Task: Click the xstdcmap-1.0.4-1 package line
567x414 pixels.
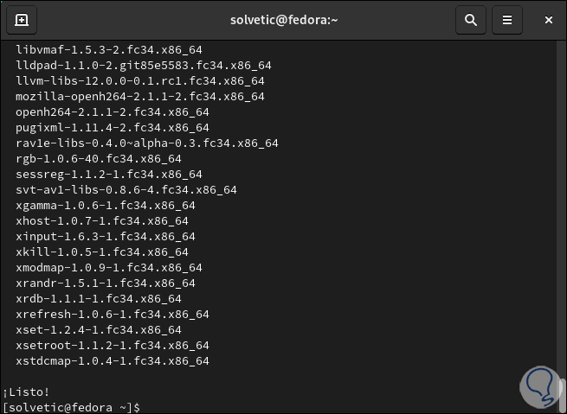Action: (112, 360)
